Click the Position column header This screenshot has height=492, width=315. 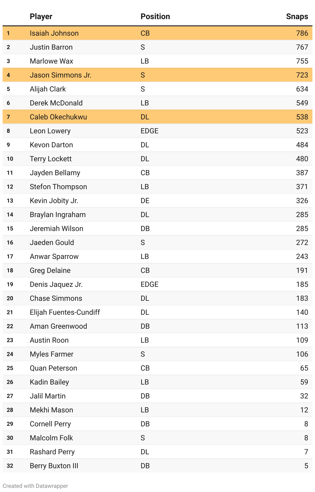pos(155,17)
